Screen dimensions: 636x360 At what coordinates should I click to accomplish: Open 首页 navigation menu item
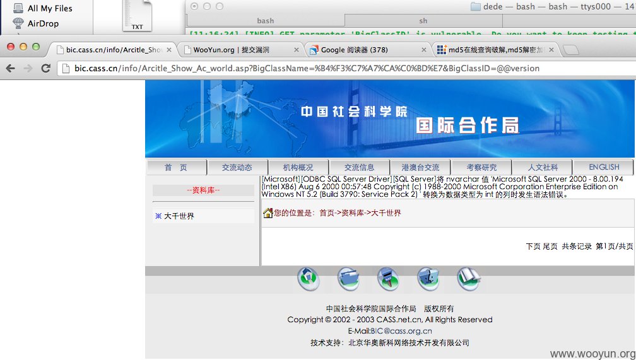point(176,168)
